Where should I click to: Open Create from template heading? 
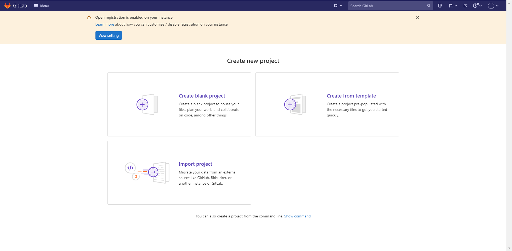(351, 96)
